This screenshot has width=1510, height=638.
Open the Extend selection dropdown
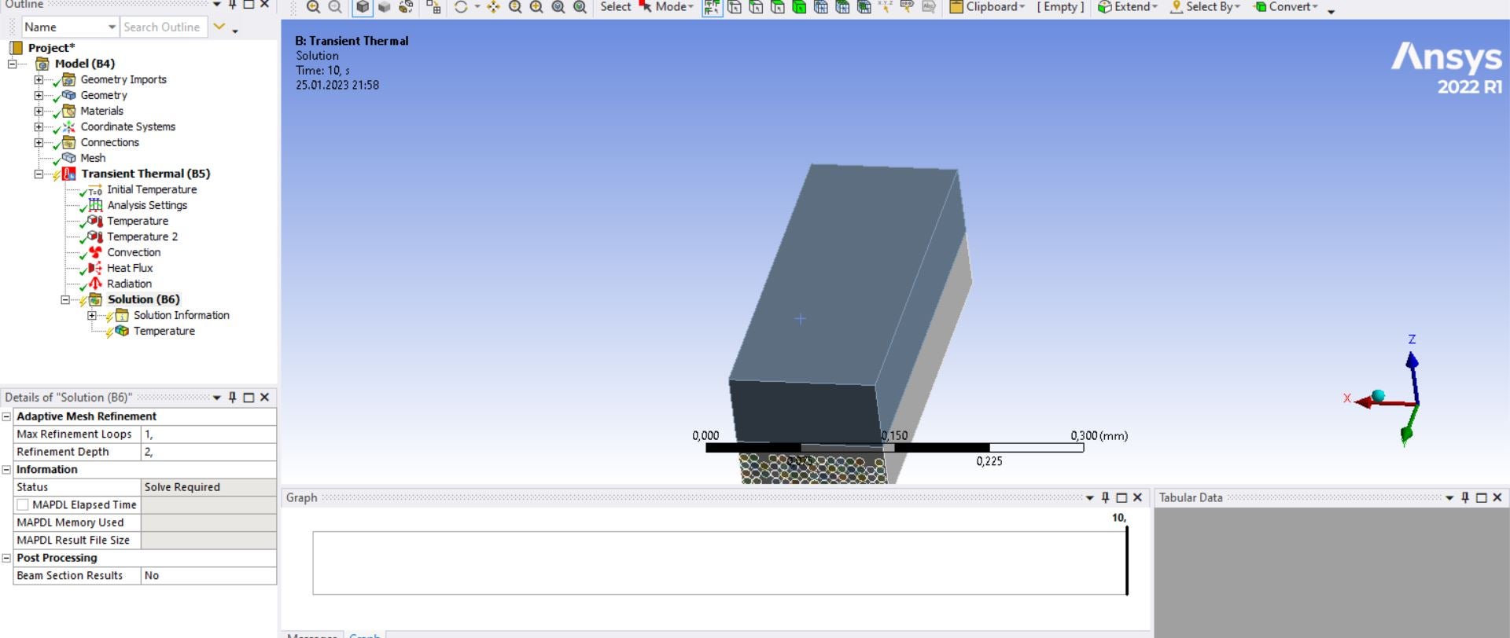pyautogui.click(x=1128, y=7)
